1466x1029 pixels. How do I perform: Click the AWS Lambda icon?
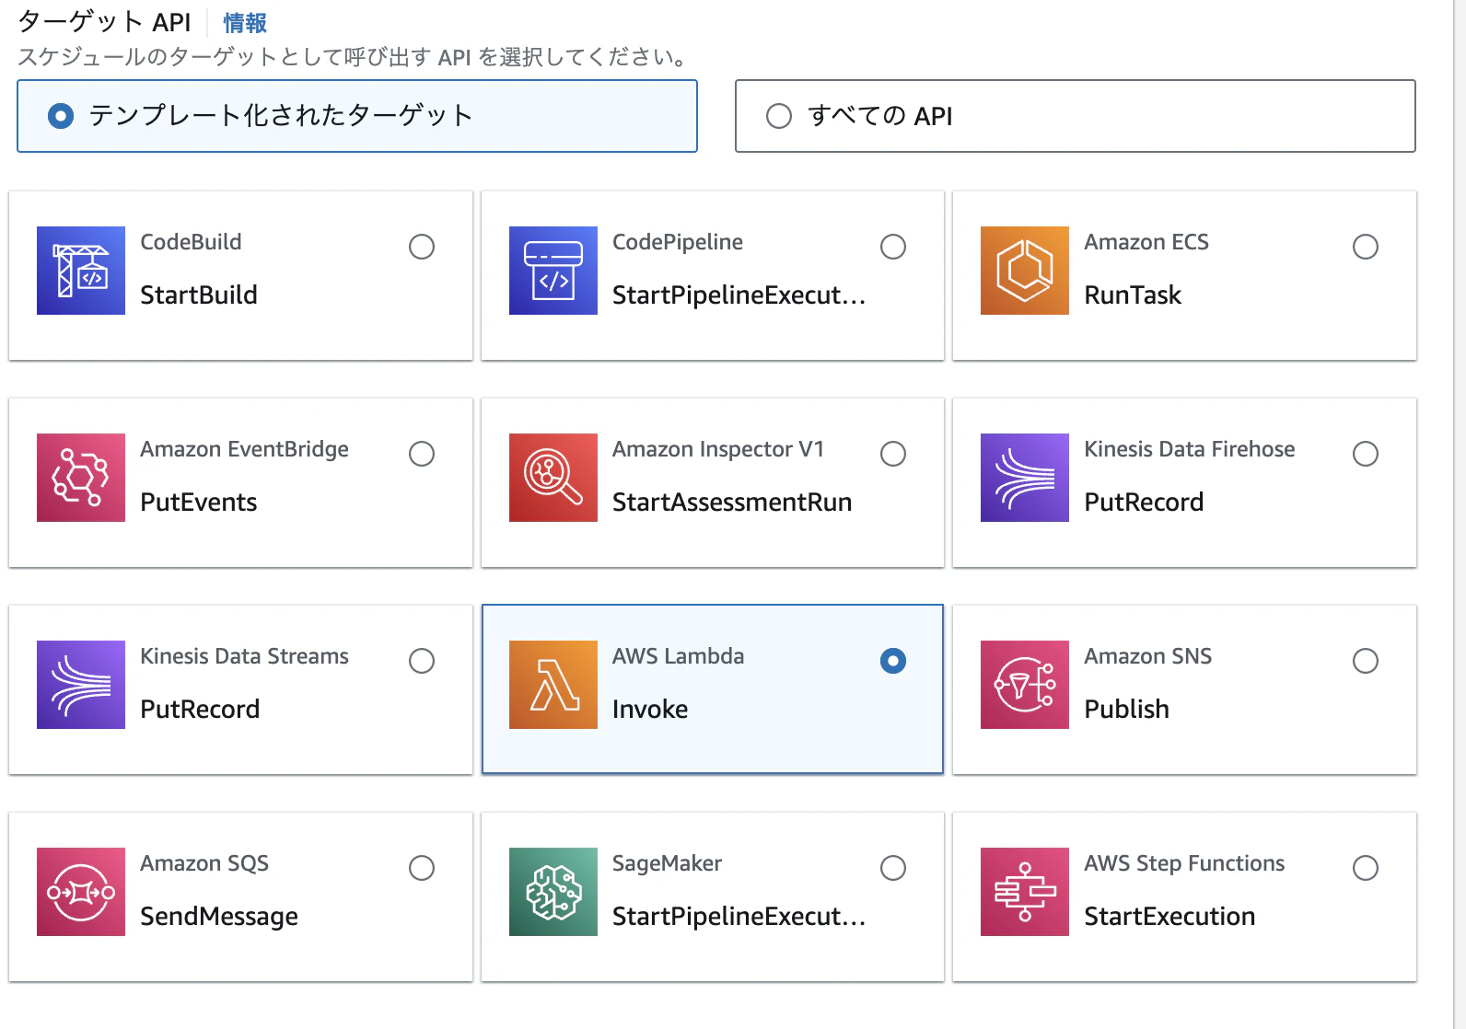pos(553,685)
